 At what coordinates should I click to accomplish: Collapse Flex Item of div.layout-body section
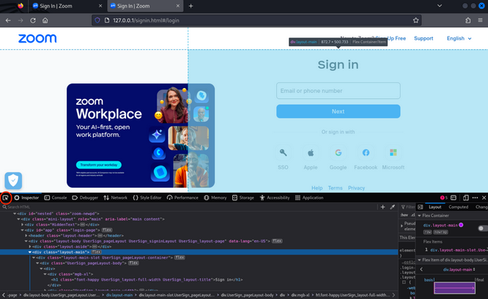[x=419, y=260]
